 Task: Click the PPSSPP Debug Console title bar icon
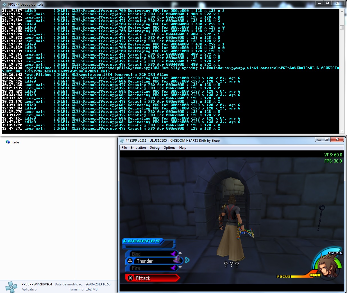(x=4, y=4)
